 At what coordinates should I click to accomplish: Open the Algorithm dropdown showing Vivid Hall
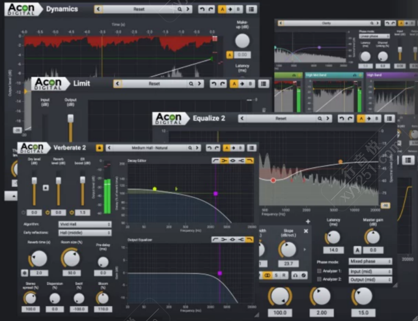[x=85, y=224]
